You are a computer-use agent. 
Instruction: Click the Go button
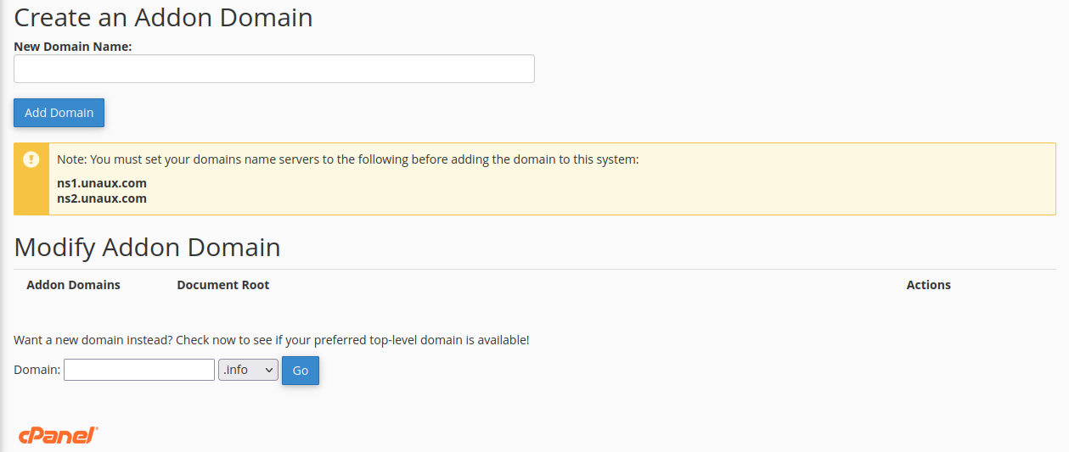301,371
